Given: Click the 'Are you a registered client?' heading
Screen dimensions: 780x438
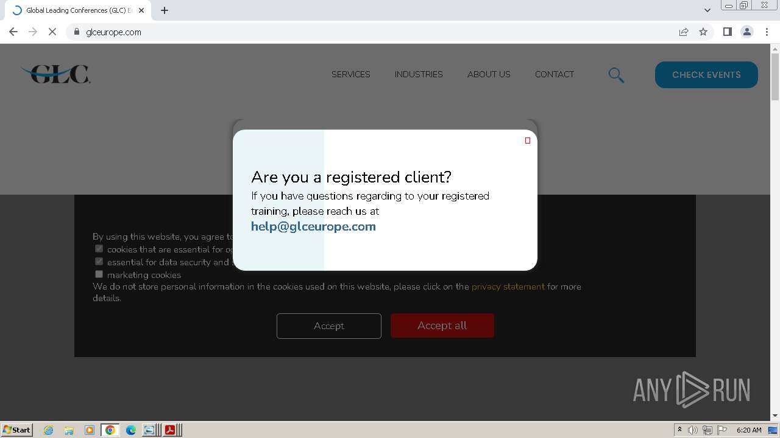Looking at the screenshot, I should click(351, 177).
